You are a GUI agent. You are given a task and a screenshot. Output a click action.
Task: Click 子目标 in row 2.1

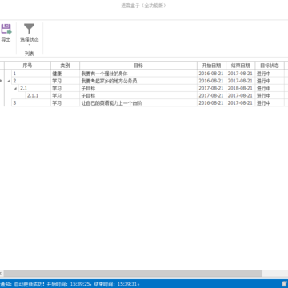click(x=88, y=88)
